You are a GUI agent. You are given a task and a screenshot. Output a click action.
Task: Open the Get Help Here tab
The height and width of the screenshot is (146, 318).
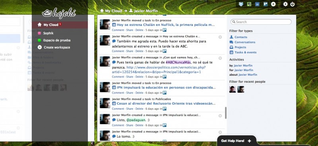click(x=236, y=141)
